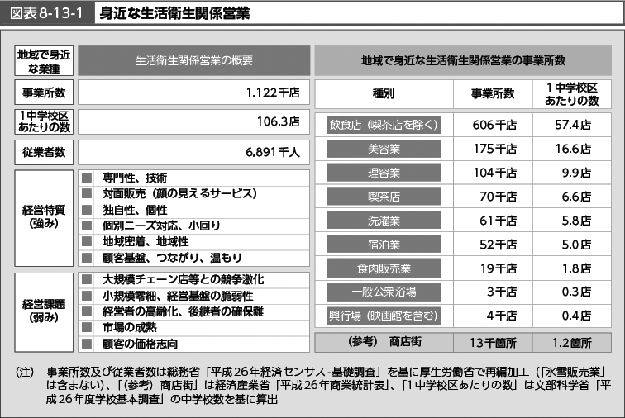The image size is (625, 418).
Task: Click the bullet square beside 大規模チェーン店等との競争激化
Action: [x=86, y=280]
